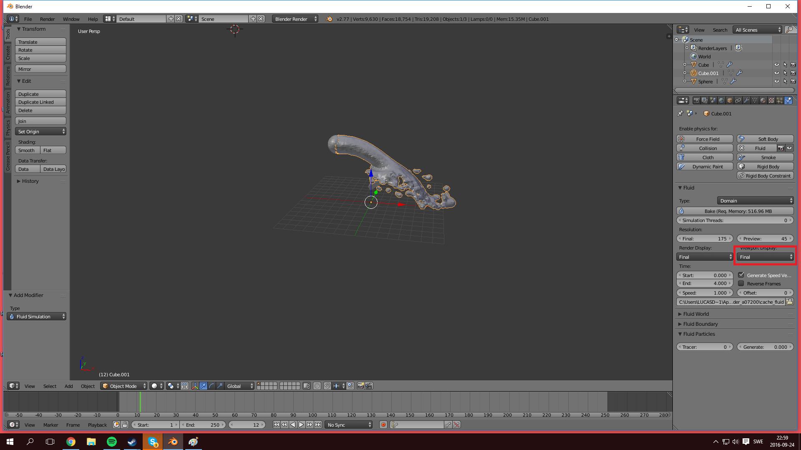Expand the Fluid World panel
Screen dimensions: 801x450
(696, 314)
